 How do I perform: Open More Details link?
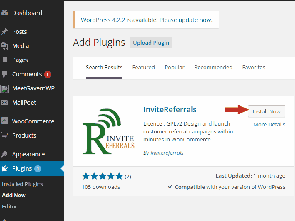270,124
